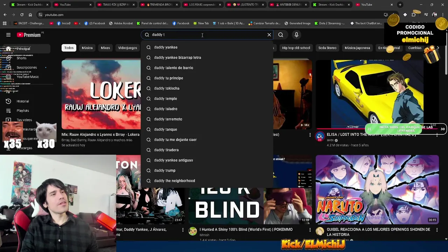
Task: Open 'YouTube Music' in the sidebar
Action: tap(28, 77)
